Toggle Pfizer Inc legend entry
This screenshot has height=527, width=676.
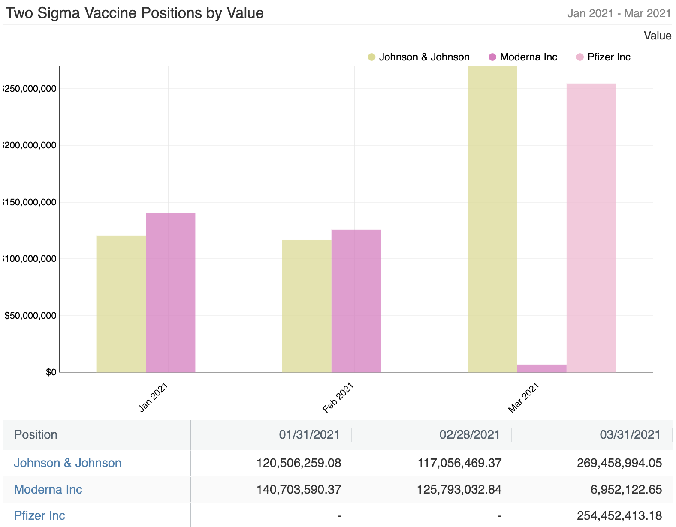coord(603,57)
